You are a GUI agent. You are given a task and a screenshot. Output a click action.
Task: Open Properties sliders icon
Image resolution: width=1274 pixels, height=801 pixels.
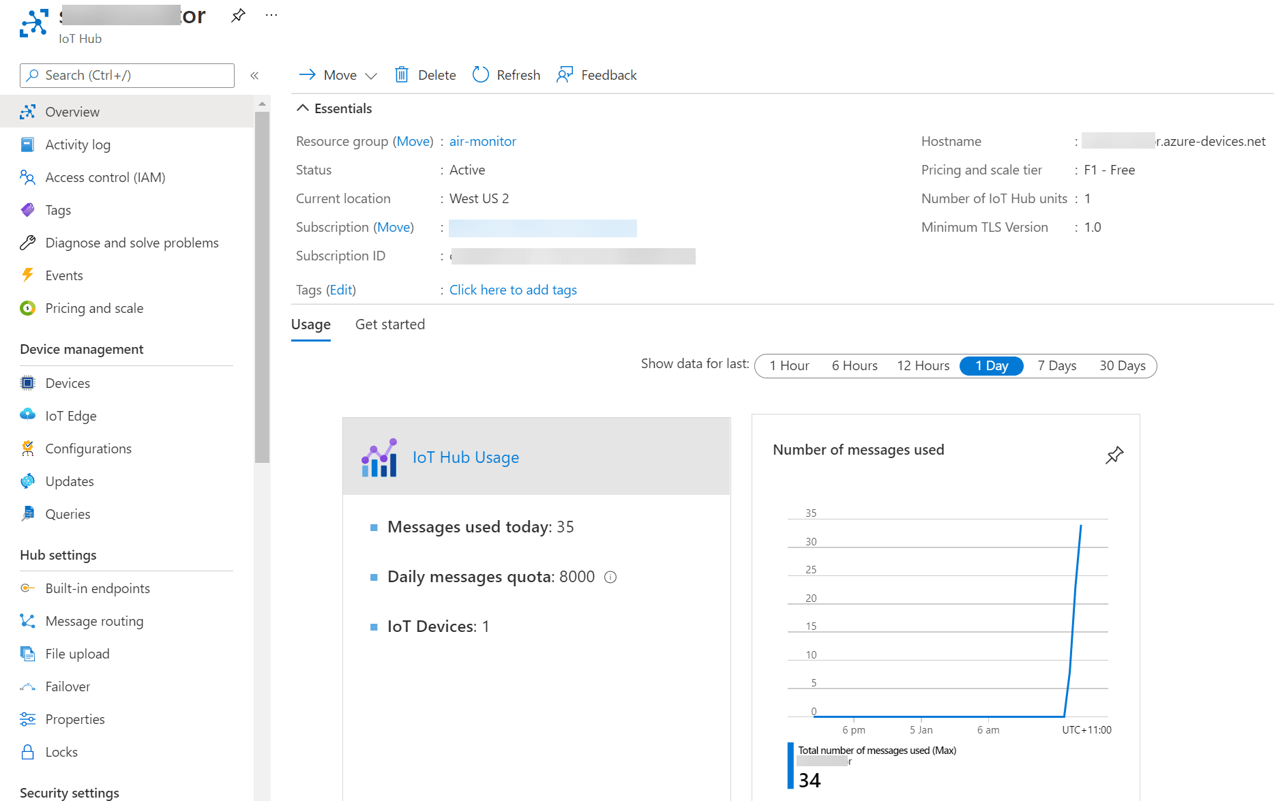click(27, 719)
